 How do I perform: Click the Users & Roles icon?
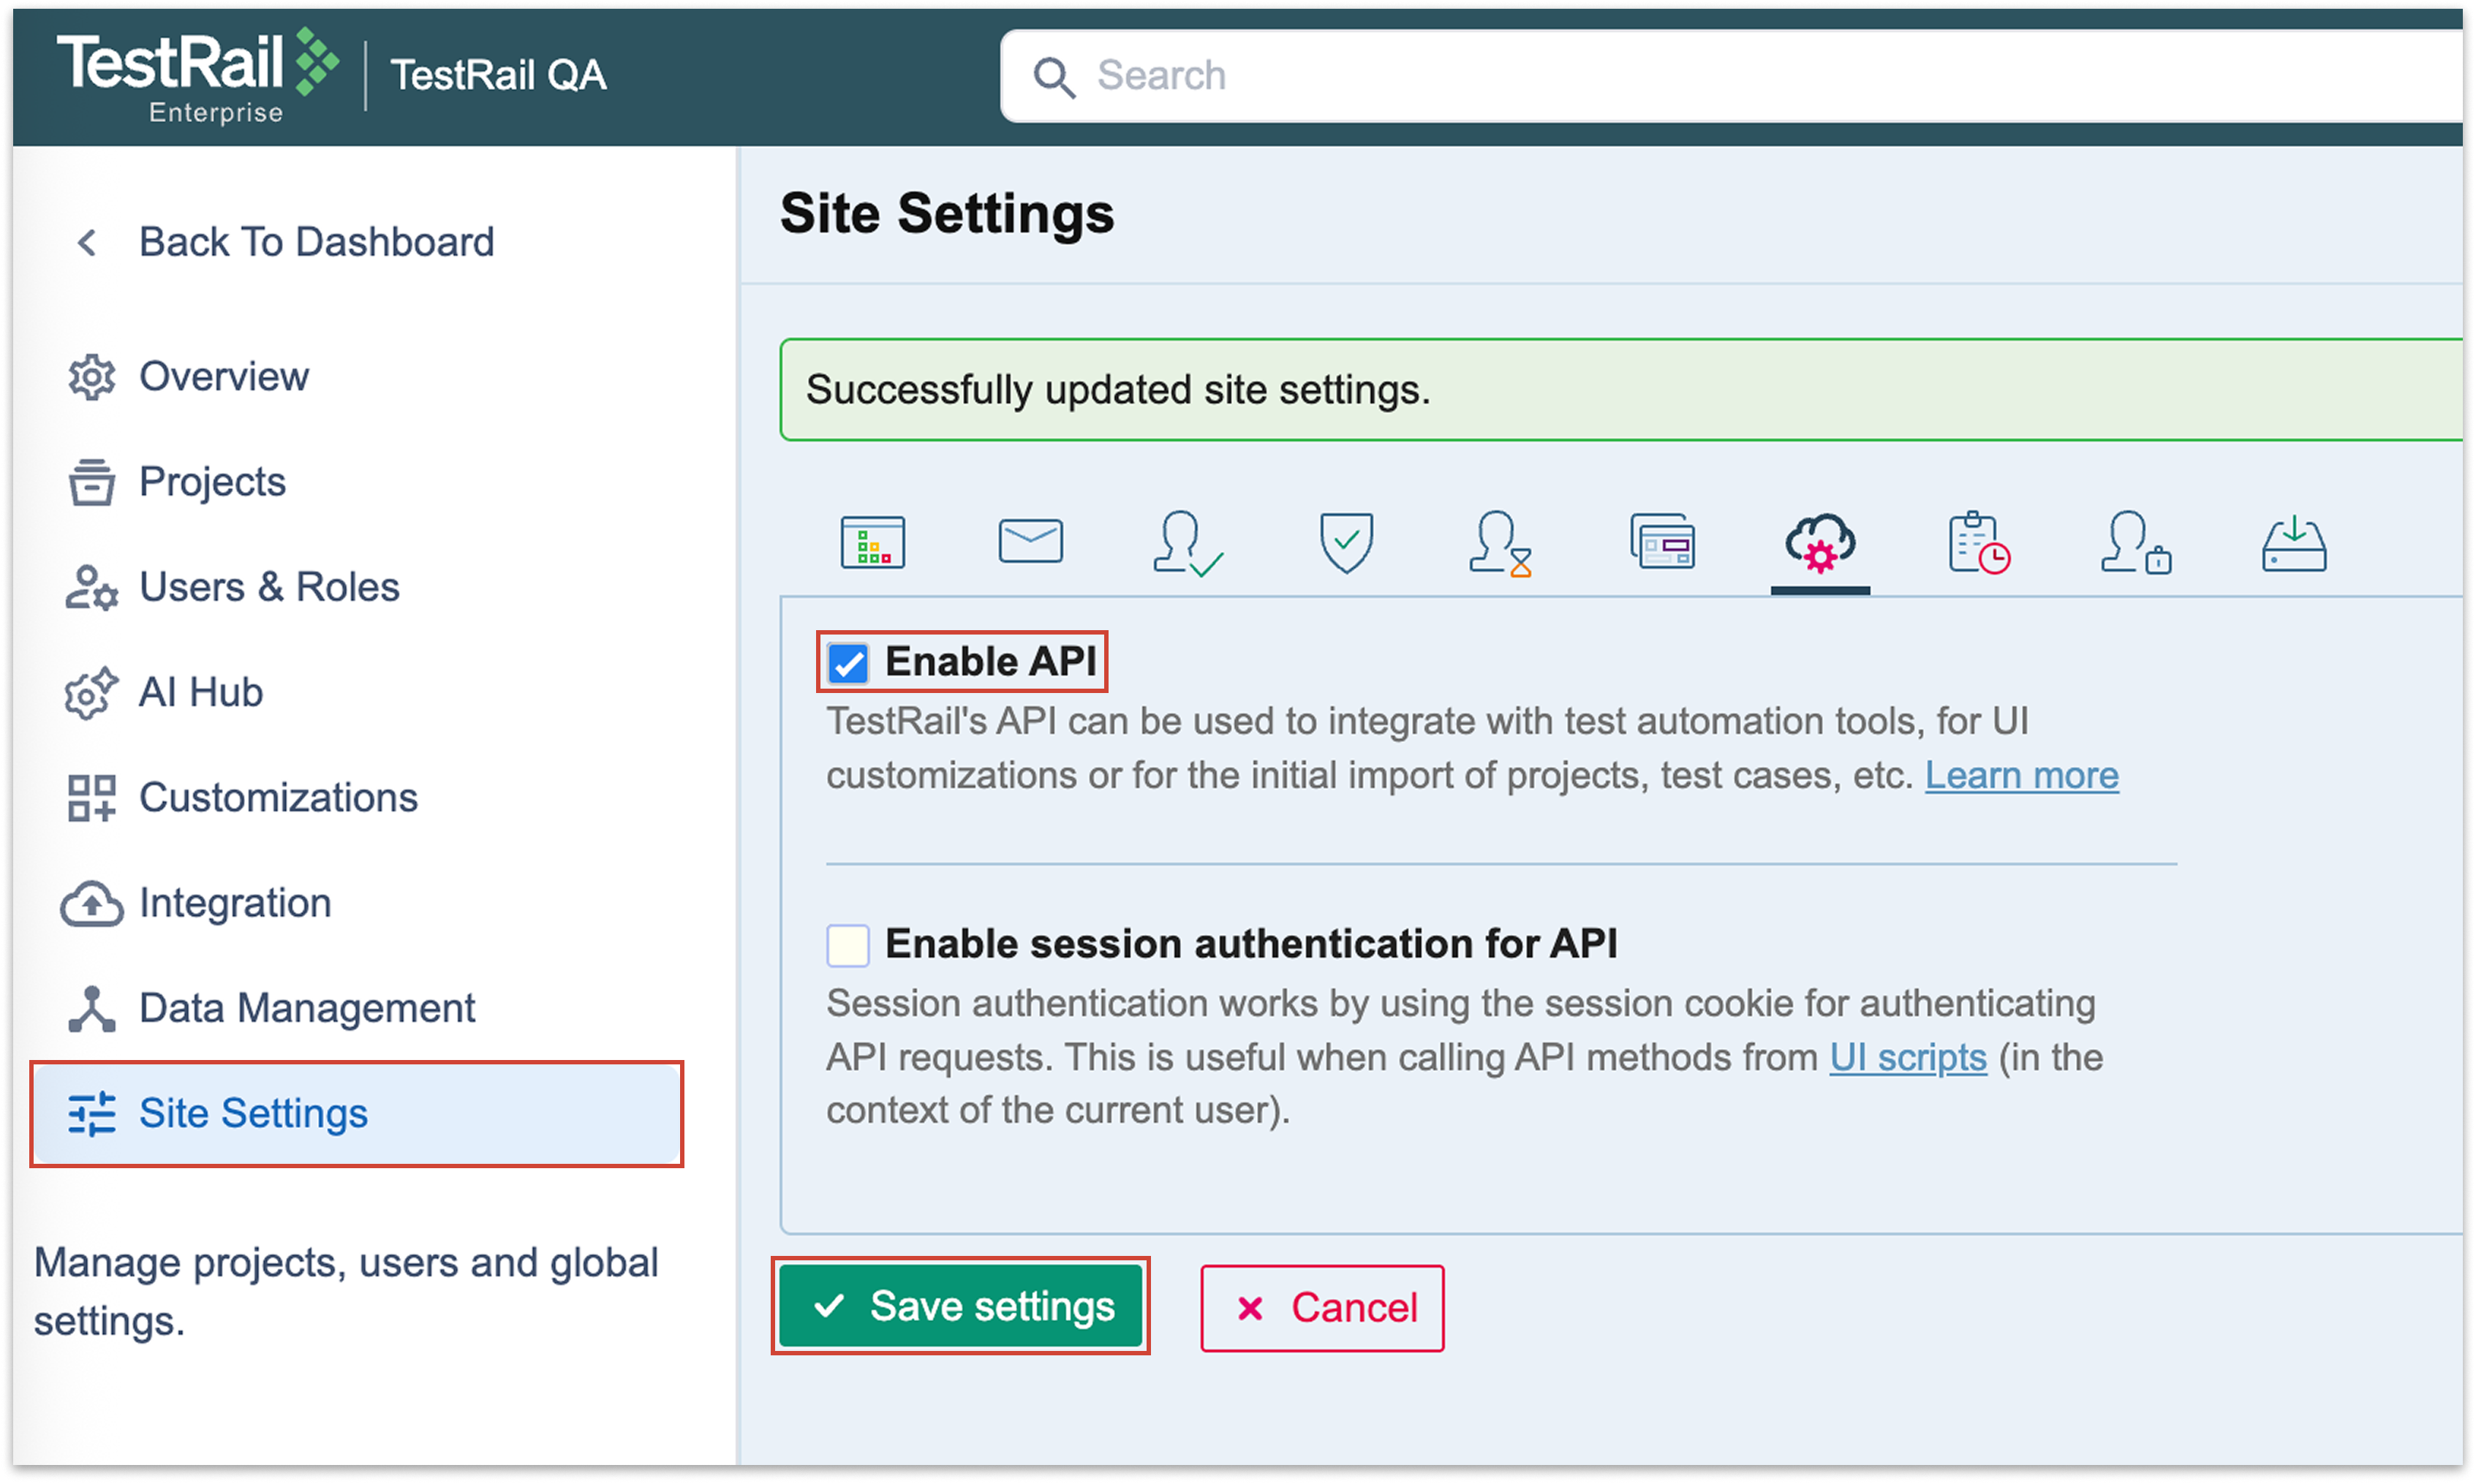(91, 587)
